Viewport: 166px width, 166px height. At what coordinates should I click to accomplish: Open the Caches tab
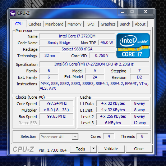click(35, 24)
